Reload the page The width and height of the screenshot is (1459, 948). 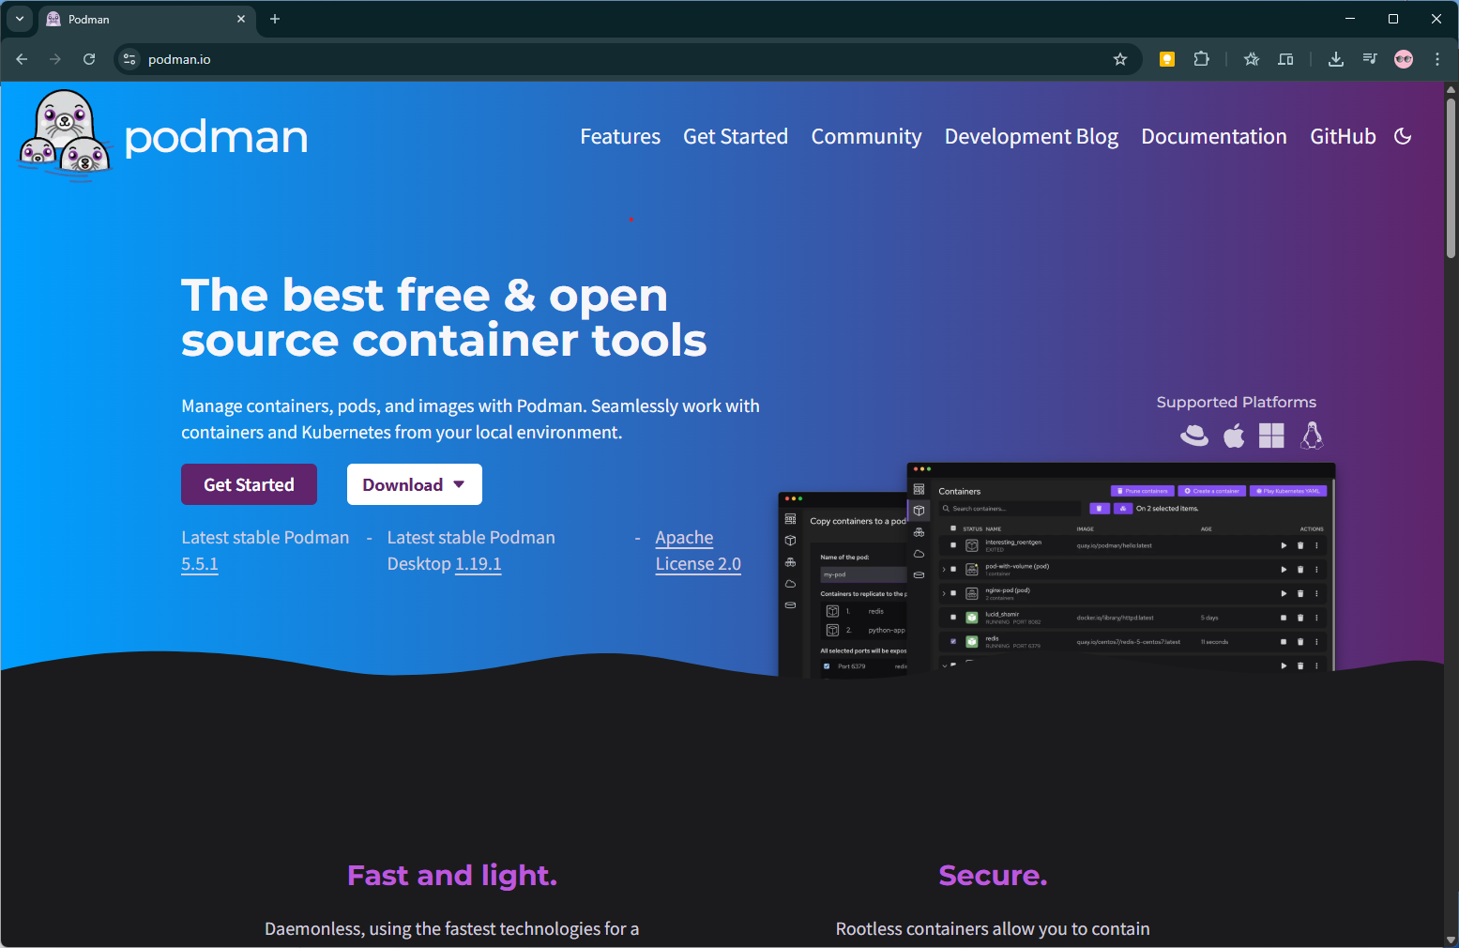coord(89,59)
